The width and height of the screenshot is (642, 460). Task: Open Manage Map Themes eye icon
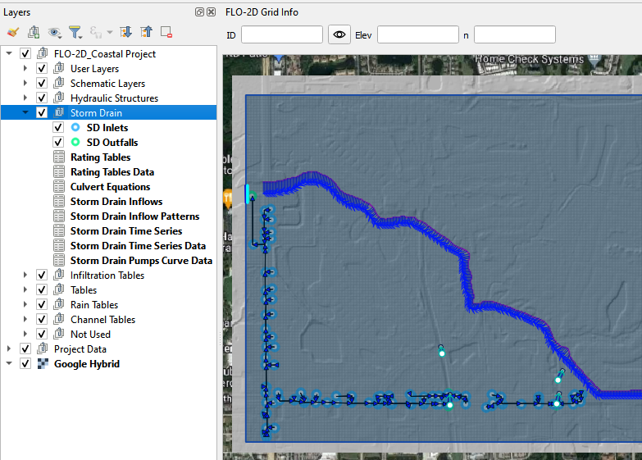[55, 33]
